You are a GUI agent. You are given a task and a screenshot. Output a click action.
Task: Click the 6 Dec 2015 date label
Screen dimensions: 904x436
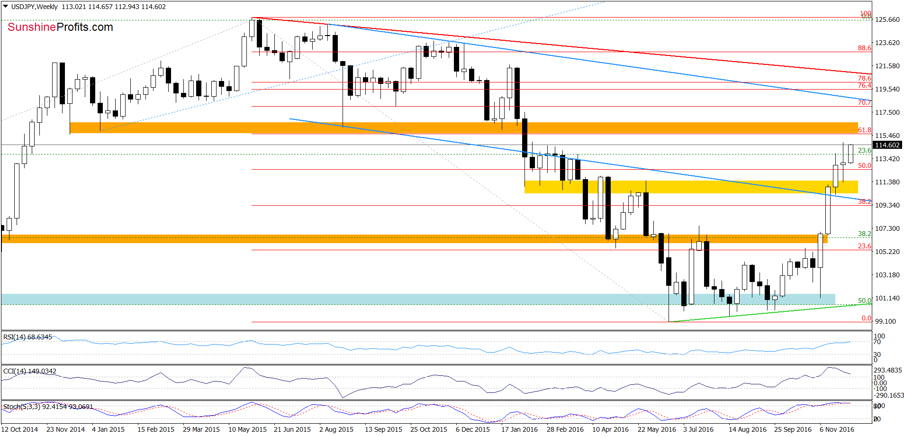coord(473,429)
